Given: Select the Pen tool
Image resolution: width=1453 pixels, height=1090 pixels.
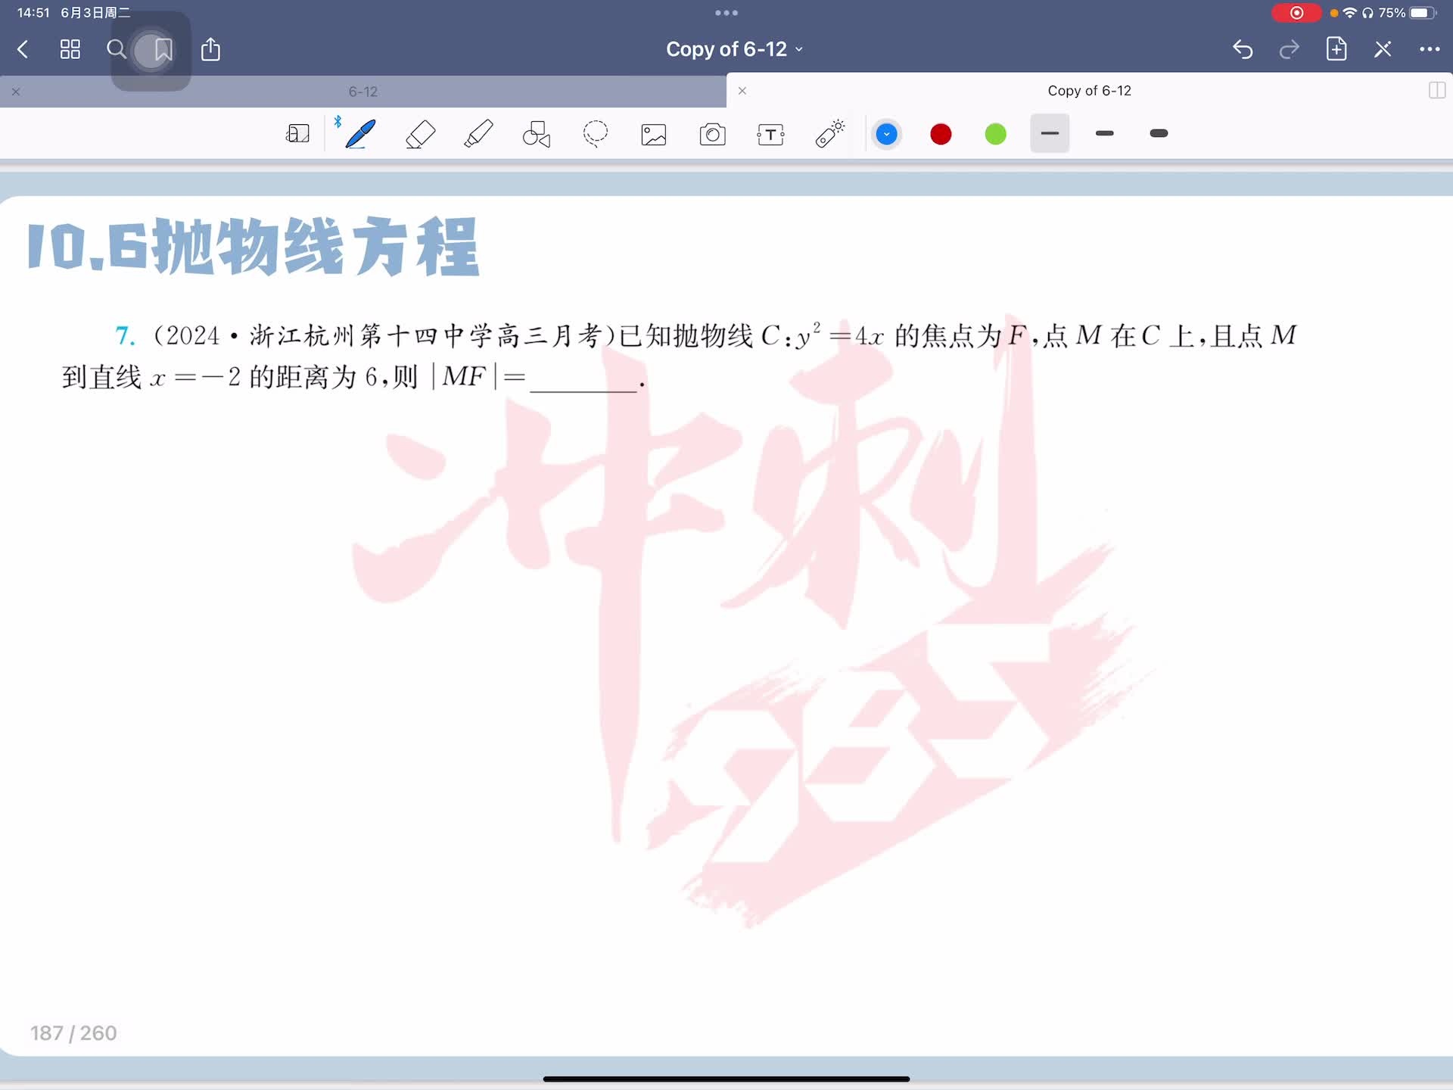Looking at the screenshot, I should coord(360,134).
